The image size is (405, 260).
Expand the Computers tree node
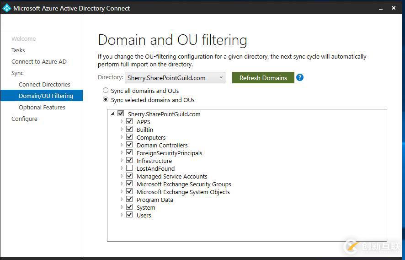coord(122,136)
